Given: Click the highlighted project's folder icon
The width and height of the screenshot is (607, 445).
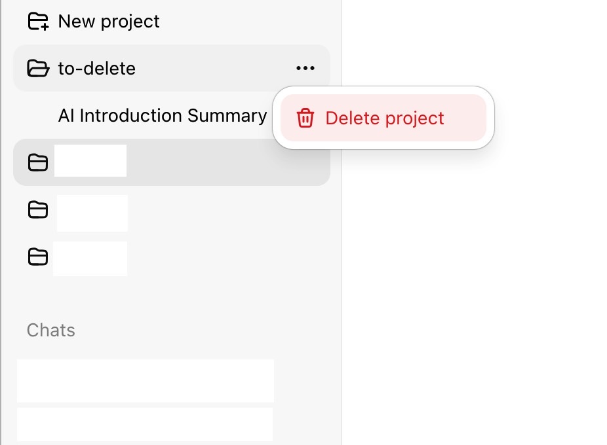Looking at the screenshot, I should (38, 162).
